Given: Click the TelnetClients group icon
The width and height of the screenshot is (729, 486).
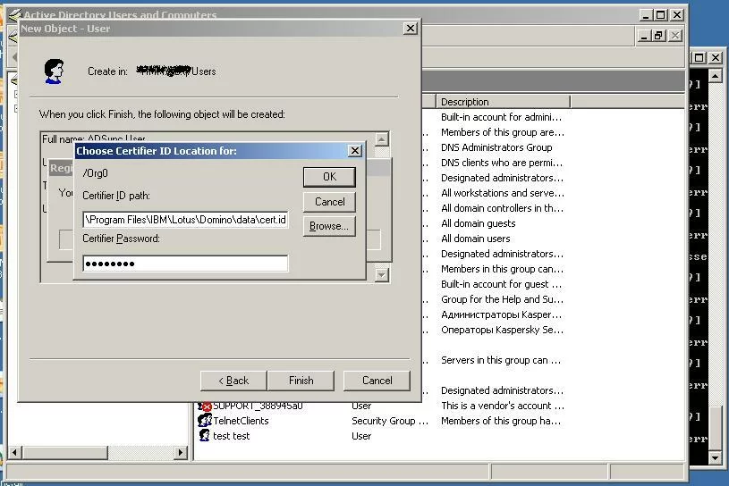Looking at the screenshot, I should [204, 421].
